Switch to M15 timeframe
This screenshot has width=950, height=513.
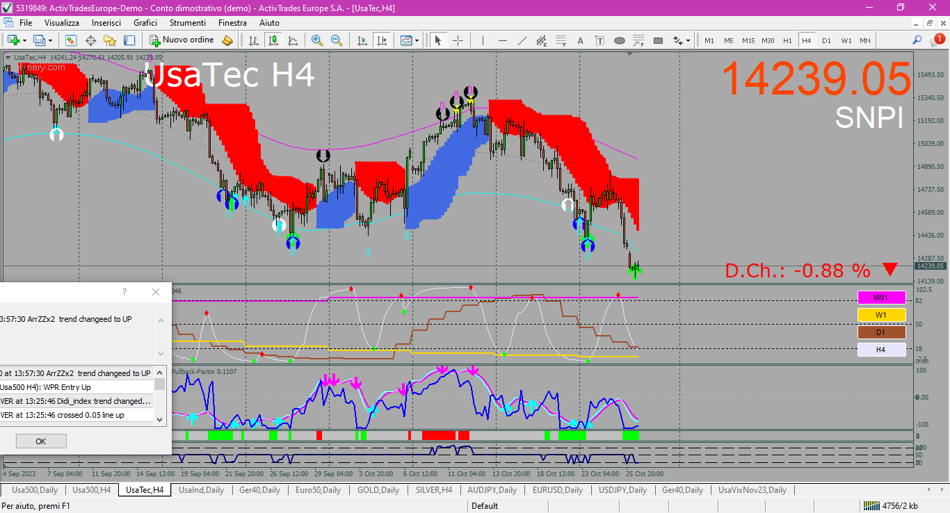(x=748, y=40)
